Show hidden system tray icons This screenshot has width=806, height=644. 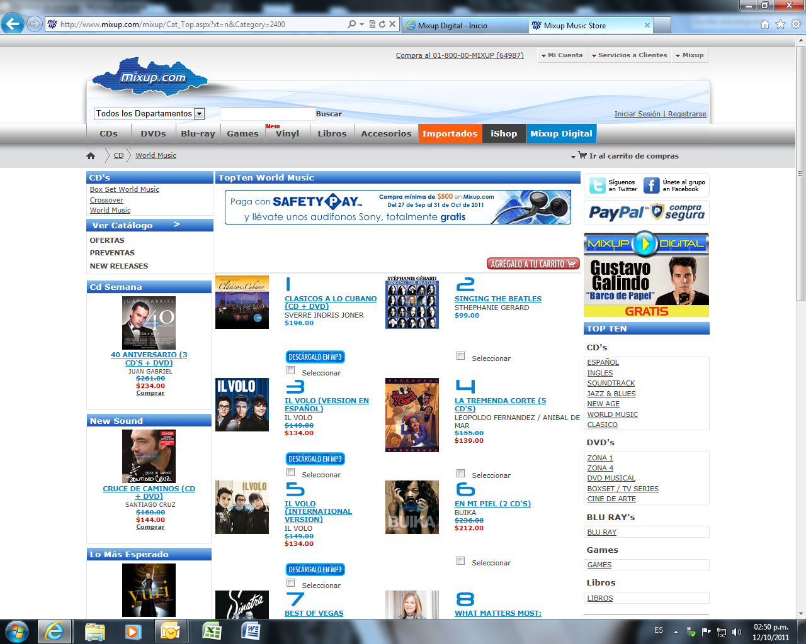pyautogui.click(x=676, y=631)
